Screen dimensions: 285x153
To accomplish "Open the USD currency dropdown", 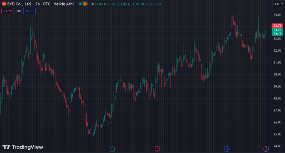I will (278, 4).
